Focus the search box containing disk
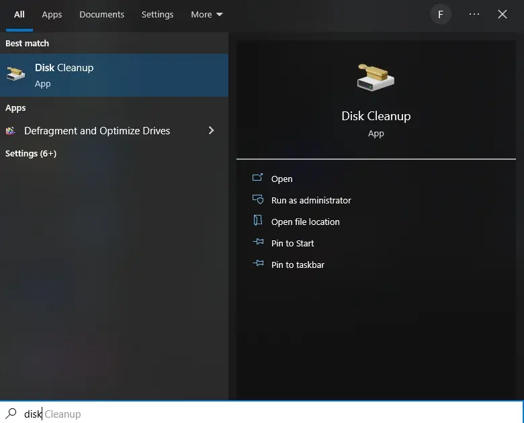Screen dimensions: 524x423 click(262, 414)
